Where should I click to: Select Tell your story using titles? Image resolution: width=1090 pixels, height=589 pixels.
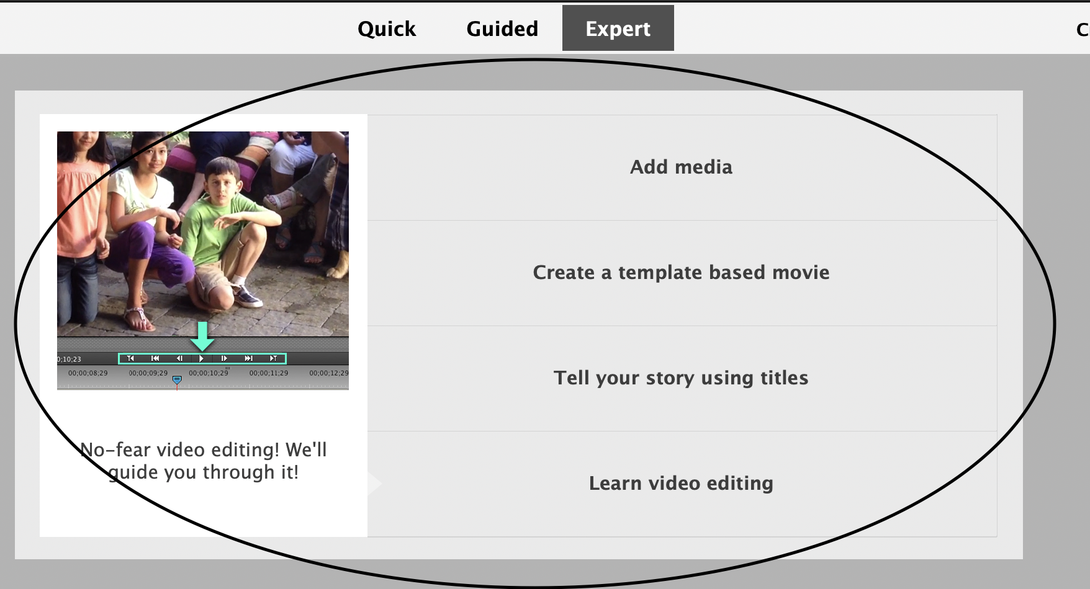point(681,378)
